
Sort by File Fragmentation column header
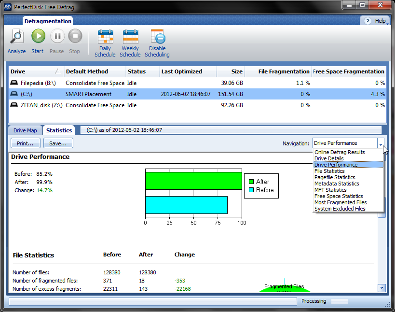278,71
